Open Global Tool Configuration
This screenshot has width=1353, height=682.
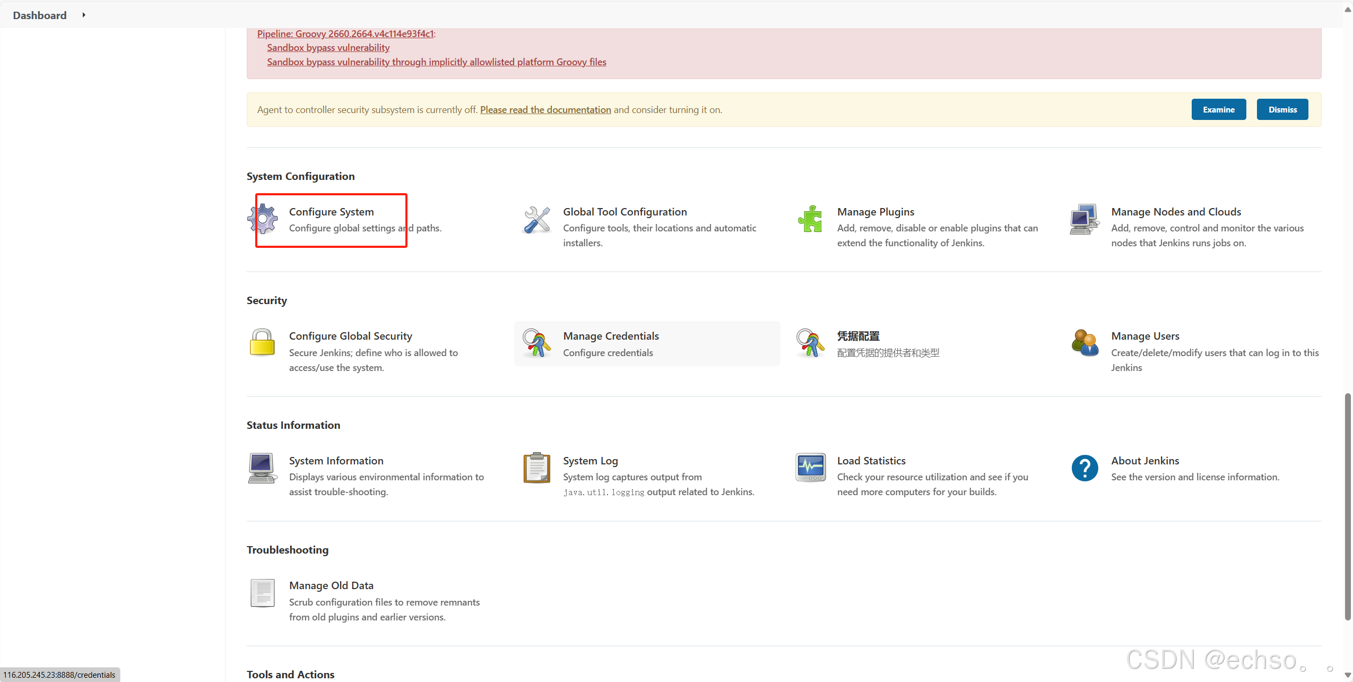coord(625,212)
